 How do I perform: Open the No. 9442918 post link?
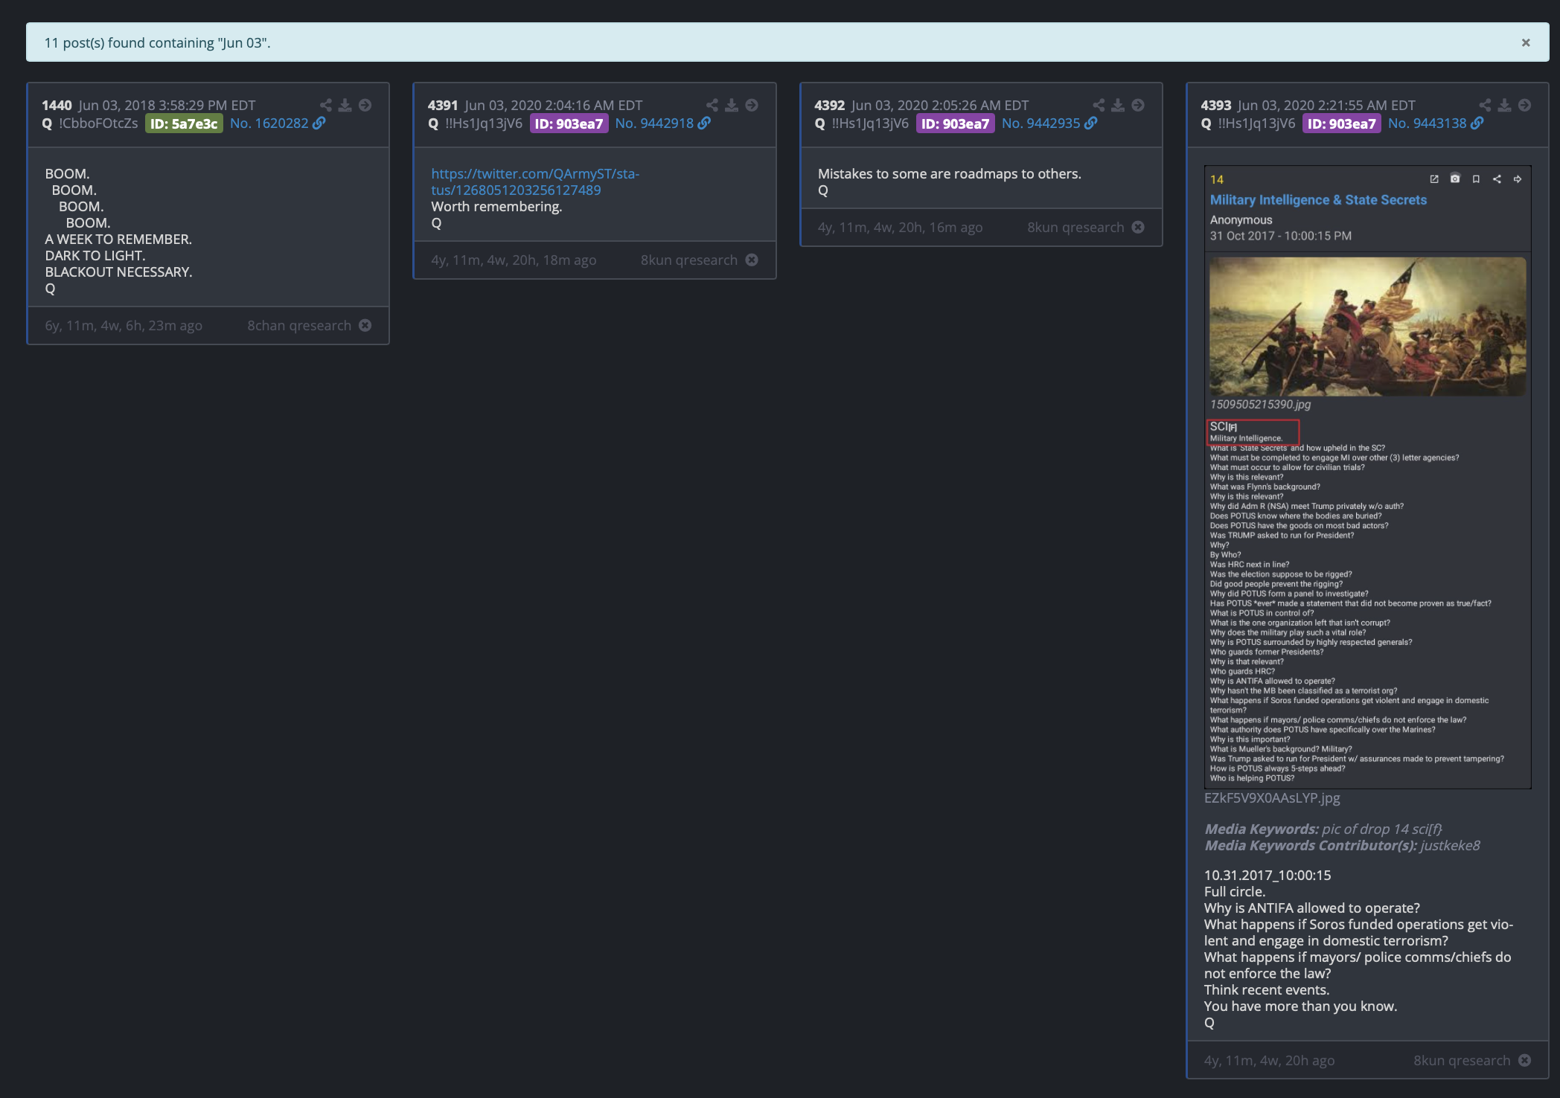[x=654, y=123]
